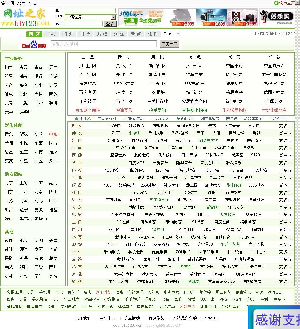Open the NBA sidebar link
The image size is (300, 329).
click(53, 152)
